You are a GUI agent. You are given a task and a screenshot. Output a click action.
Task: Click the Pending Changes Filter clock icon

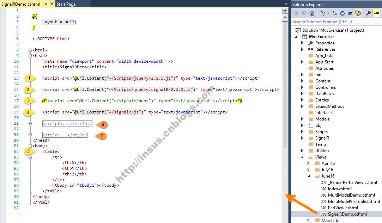tap(323, 13)
